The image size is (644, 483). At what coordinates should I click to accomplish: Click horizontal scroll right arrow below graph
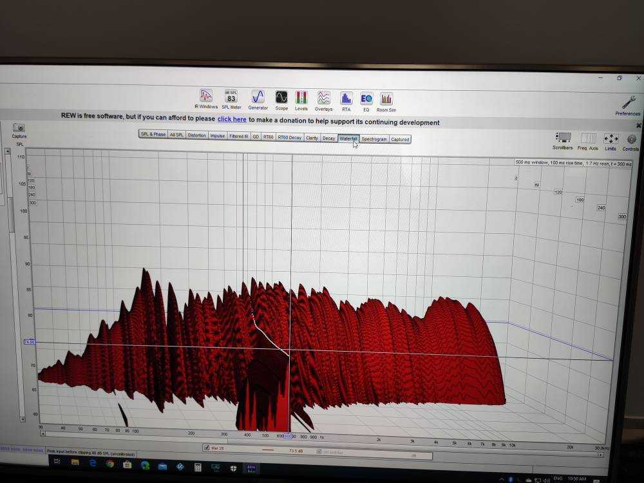point(601,455)
